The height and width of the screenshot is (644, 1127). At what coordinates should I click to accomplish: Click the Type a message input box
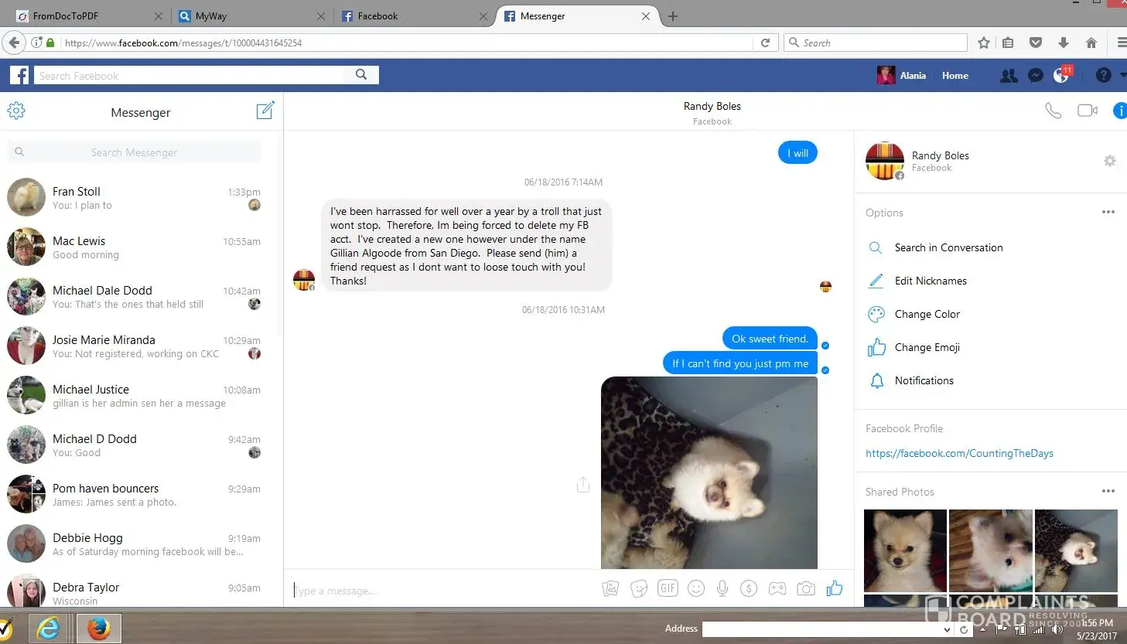[445, 591]
